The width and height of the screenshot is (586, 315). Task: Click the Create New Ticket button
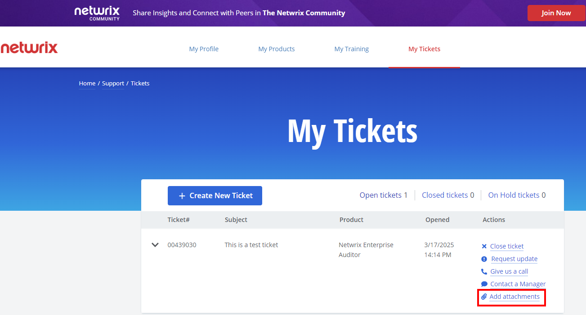tap(215, 196)
